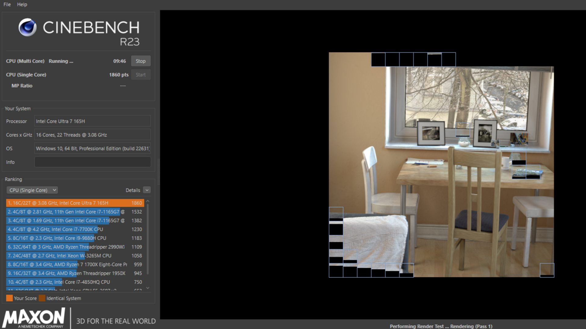Click the Cinebench sphere logo icon
586x329 pixels.
point(27,27)
